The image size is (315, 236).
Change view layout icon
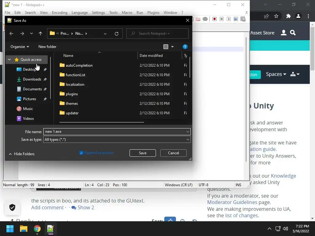click(x=166, y=47)
